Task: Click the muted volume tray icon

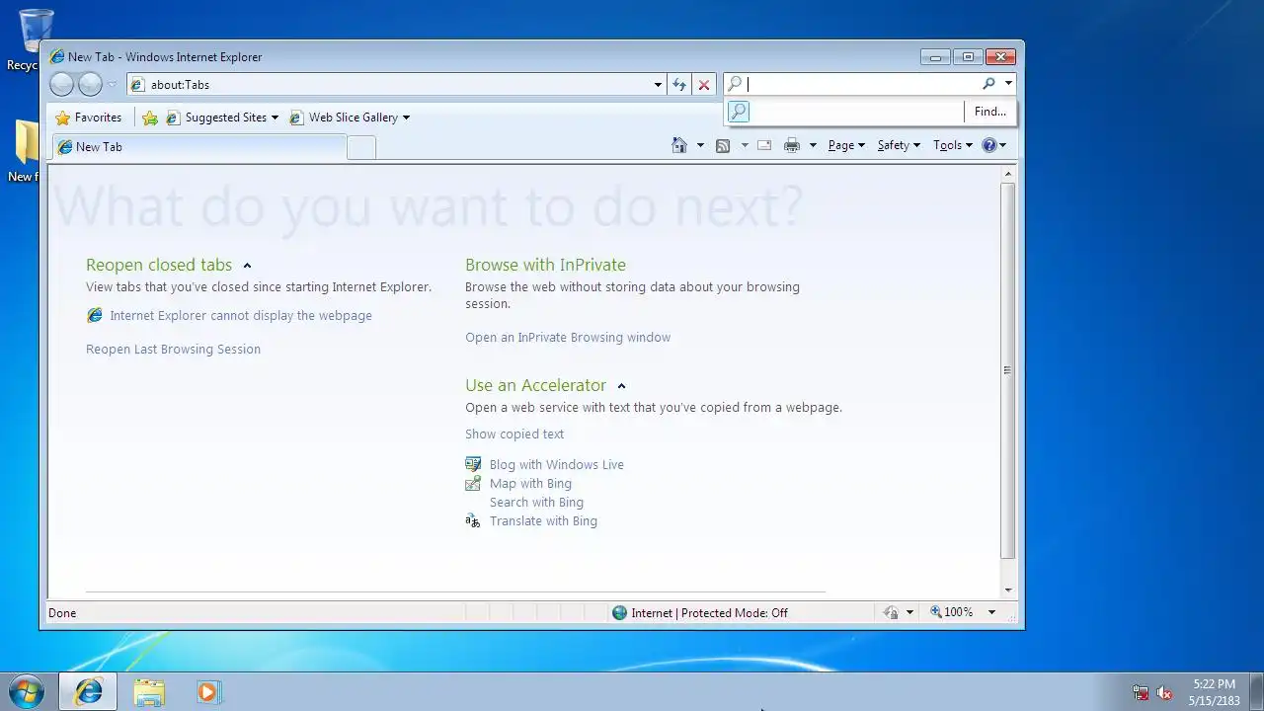Action: pos(1165,692)
